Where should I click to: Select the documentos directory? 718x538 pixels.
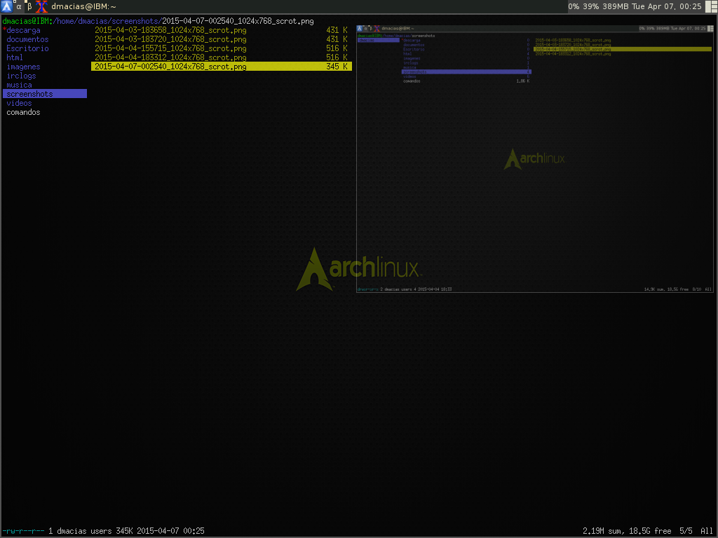pos(27,39)
